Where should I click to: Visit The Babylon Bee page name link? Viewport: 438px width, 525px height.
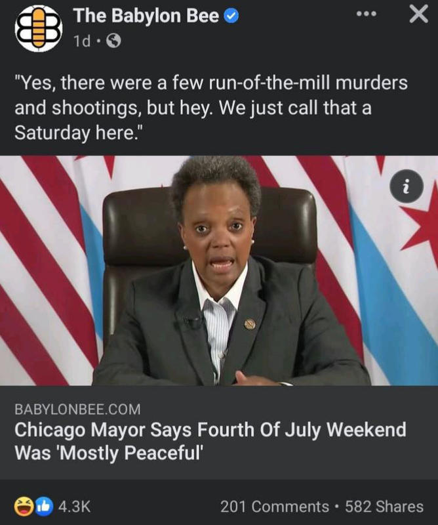146,16
